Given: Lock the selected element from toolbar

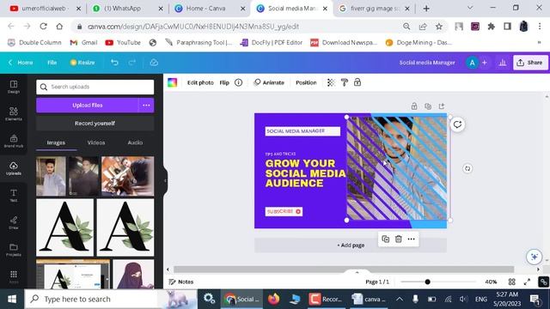Looking at the screenshot, I should pyautogui.click(x=357, y=82).
